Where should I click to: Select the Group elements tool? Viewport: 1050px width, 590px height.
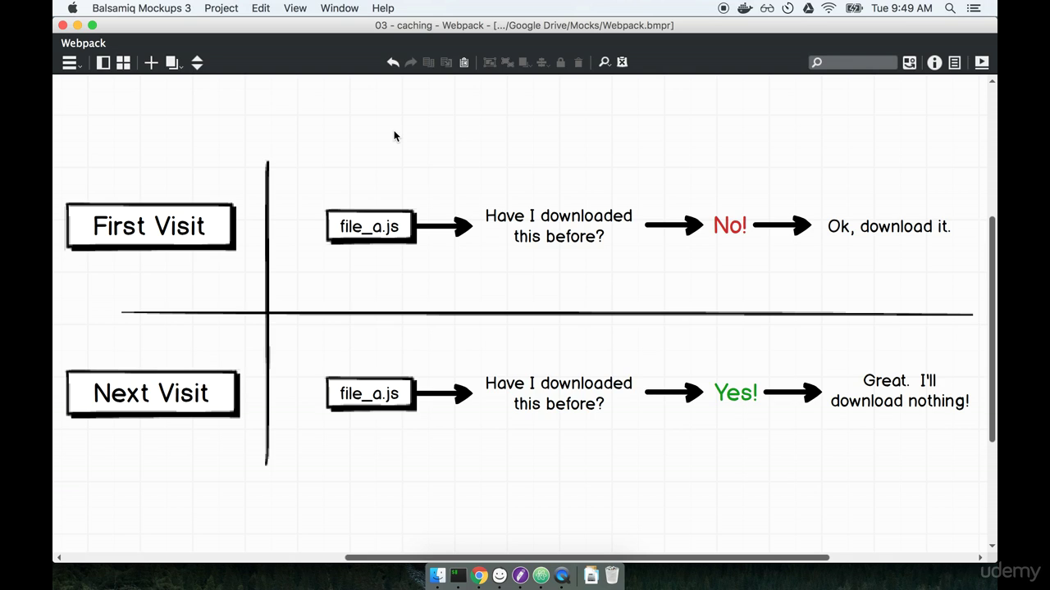coord(489,61)
